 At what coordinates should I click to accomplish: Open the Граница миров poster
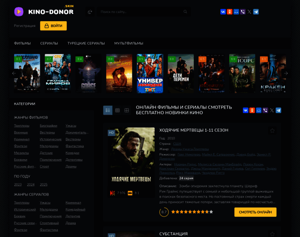(58, 73)
